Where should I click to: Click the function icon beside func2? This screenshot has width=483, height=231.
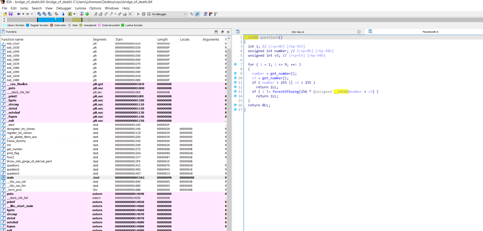click(x=3, y=157)
